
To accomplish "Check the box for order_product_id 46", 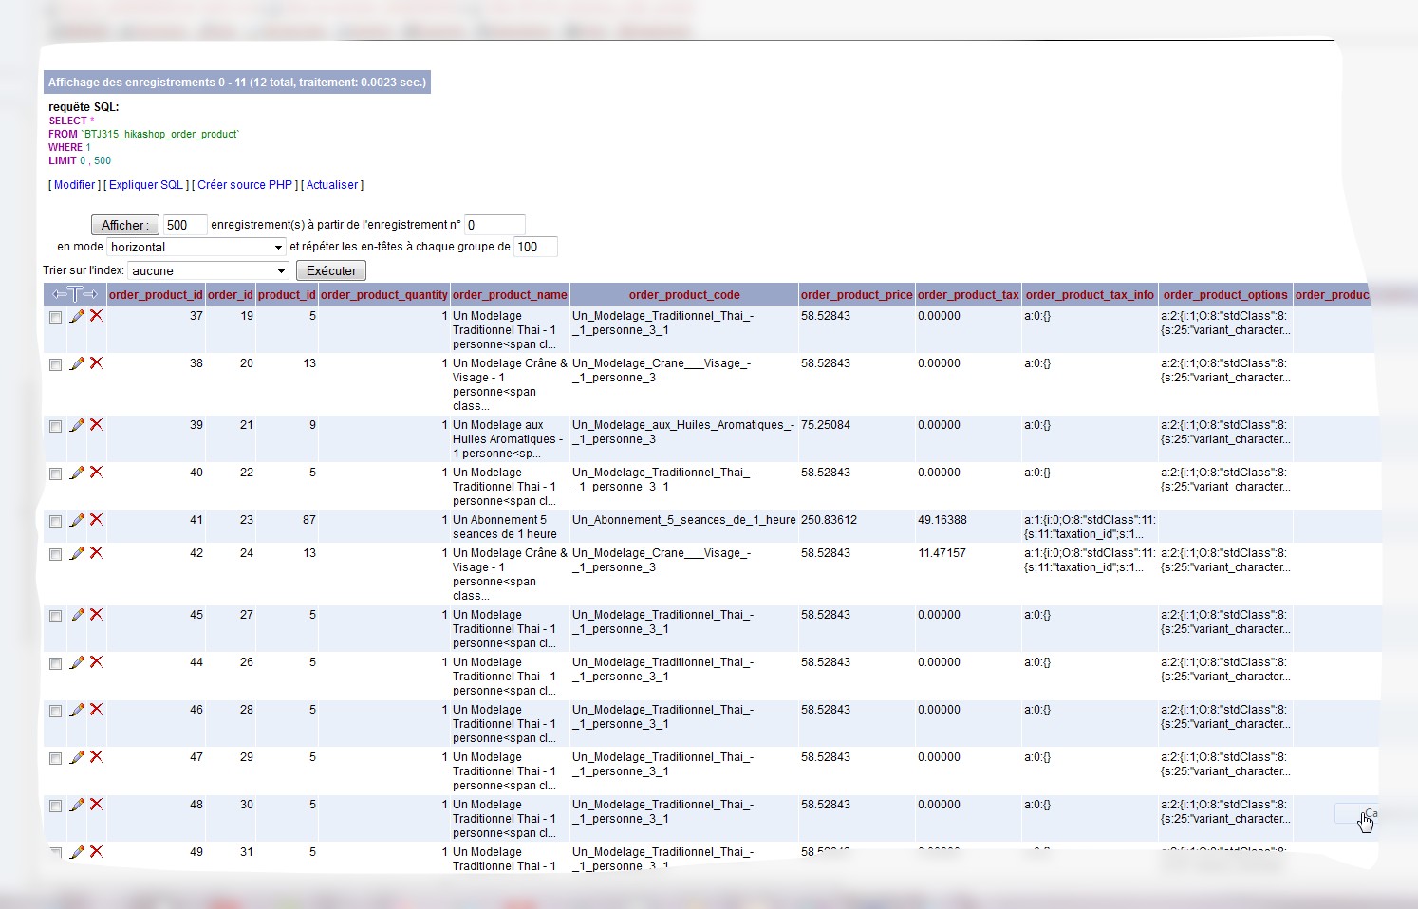I will [x=55, y=711].
